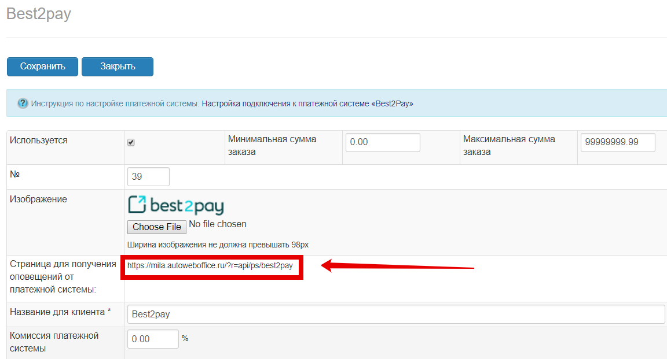Click the image width limit hint text
Image resolution: width=667 pixels, height=359 pixels.
coord(218,245)
